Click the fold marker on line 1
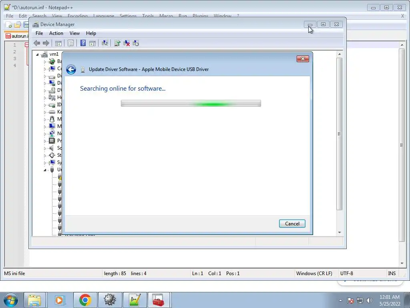This screenshot has height=308, width=410. pyautogui.click(x=26, y=45)
